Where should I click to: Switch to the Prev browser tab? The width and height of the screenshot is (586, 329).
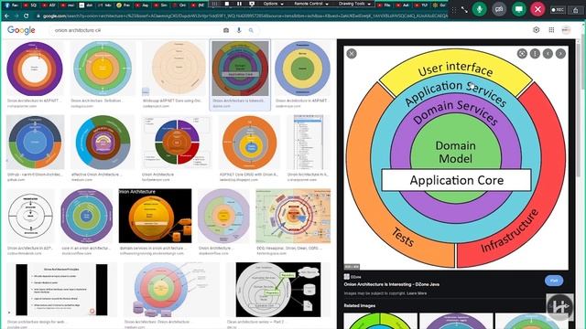pos(124,5)
